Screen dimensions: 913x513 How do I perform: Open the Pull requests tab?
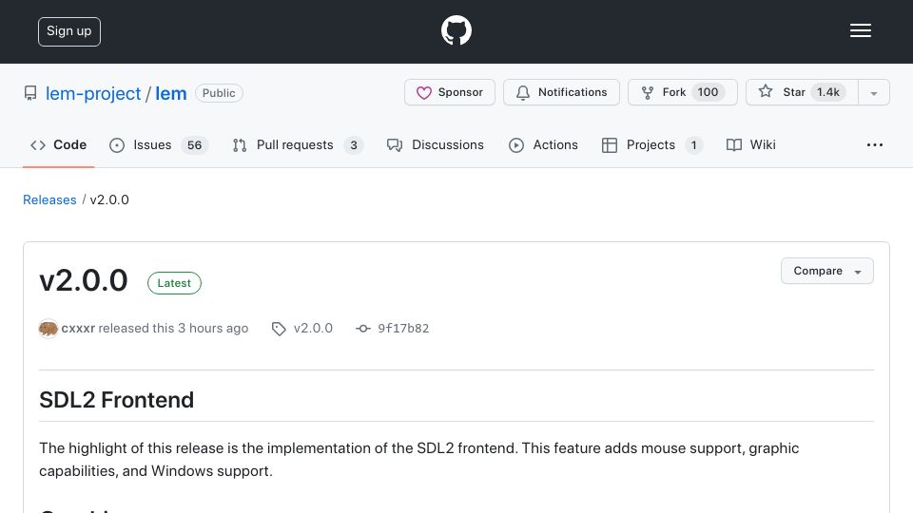298,144
